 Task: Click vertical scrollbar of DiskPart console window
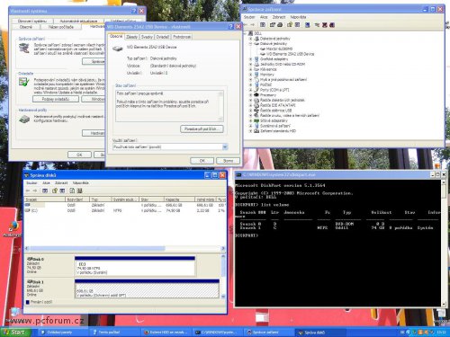click(444, 243)
